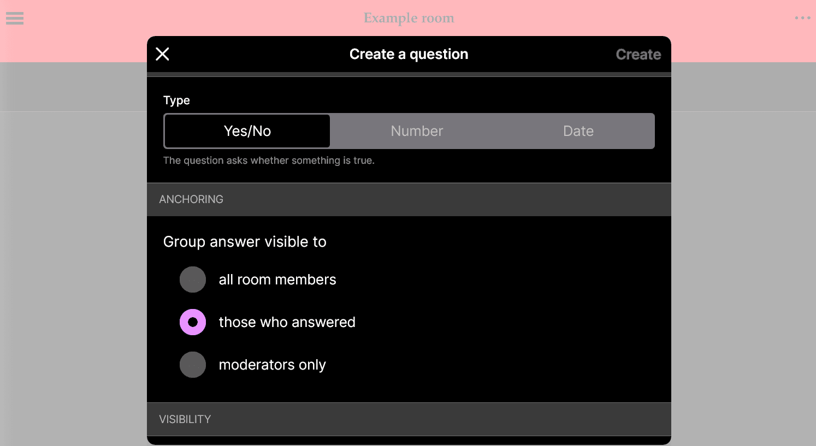The image size is (816, 446).
Task: Click the 'all room members' label text
Action: point(277,280)
